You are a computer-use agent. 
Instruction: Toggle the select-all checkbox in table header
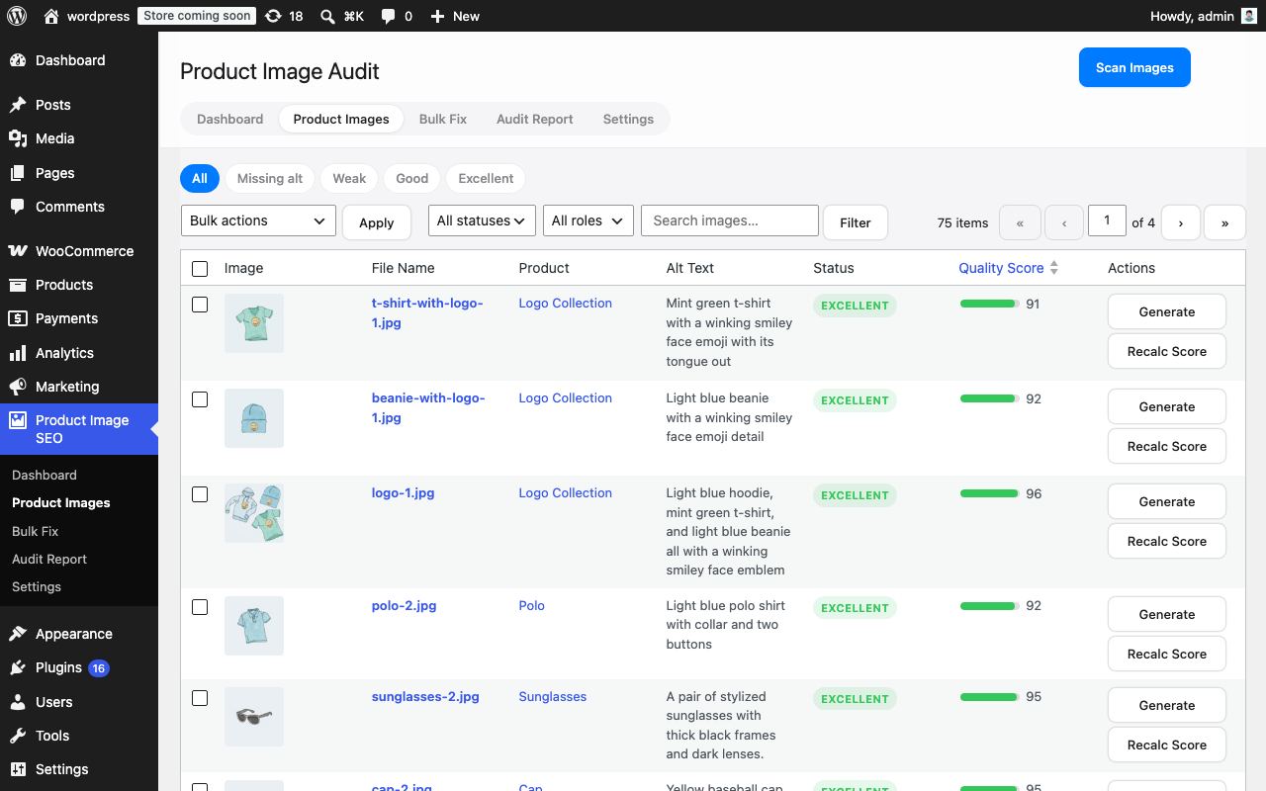[x=200, y=269]
